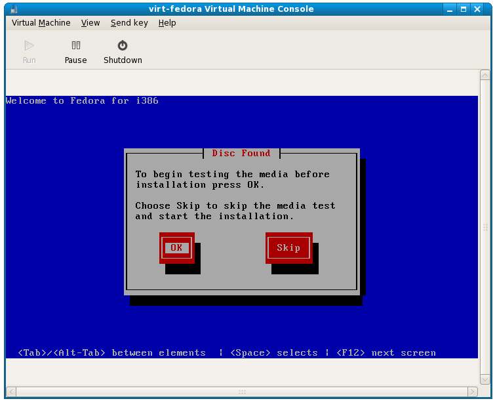Click 'Welcome to Fedora for i386' text
The width and height of the screenshot is (495, 401).
[x=82, y=101]
